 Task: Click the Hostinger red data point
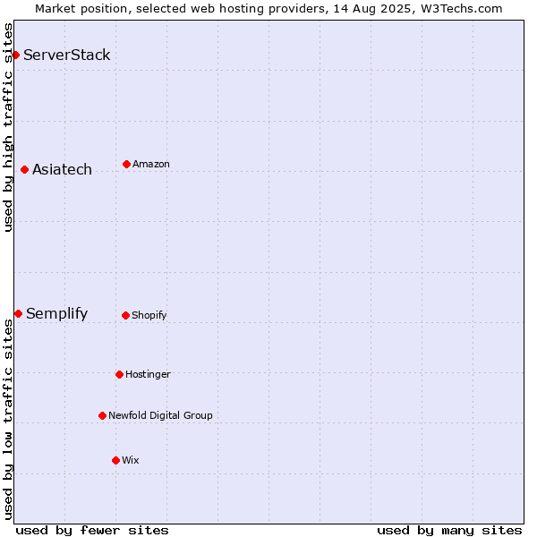pyautogui.click(x=119, y=374)
